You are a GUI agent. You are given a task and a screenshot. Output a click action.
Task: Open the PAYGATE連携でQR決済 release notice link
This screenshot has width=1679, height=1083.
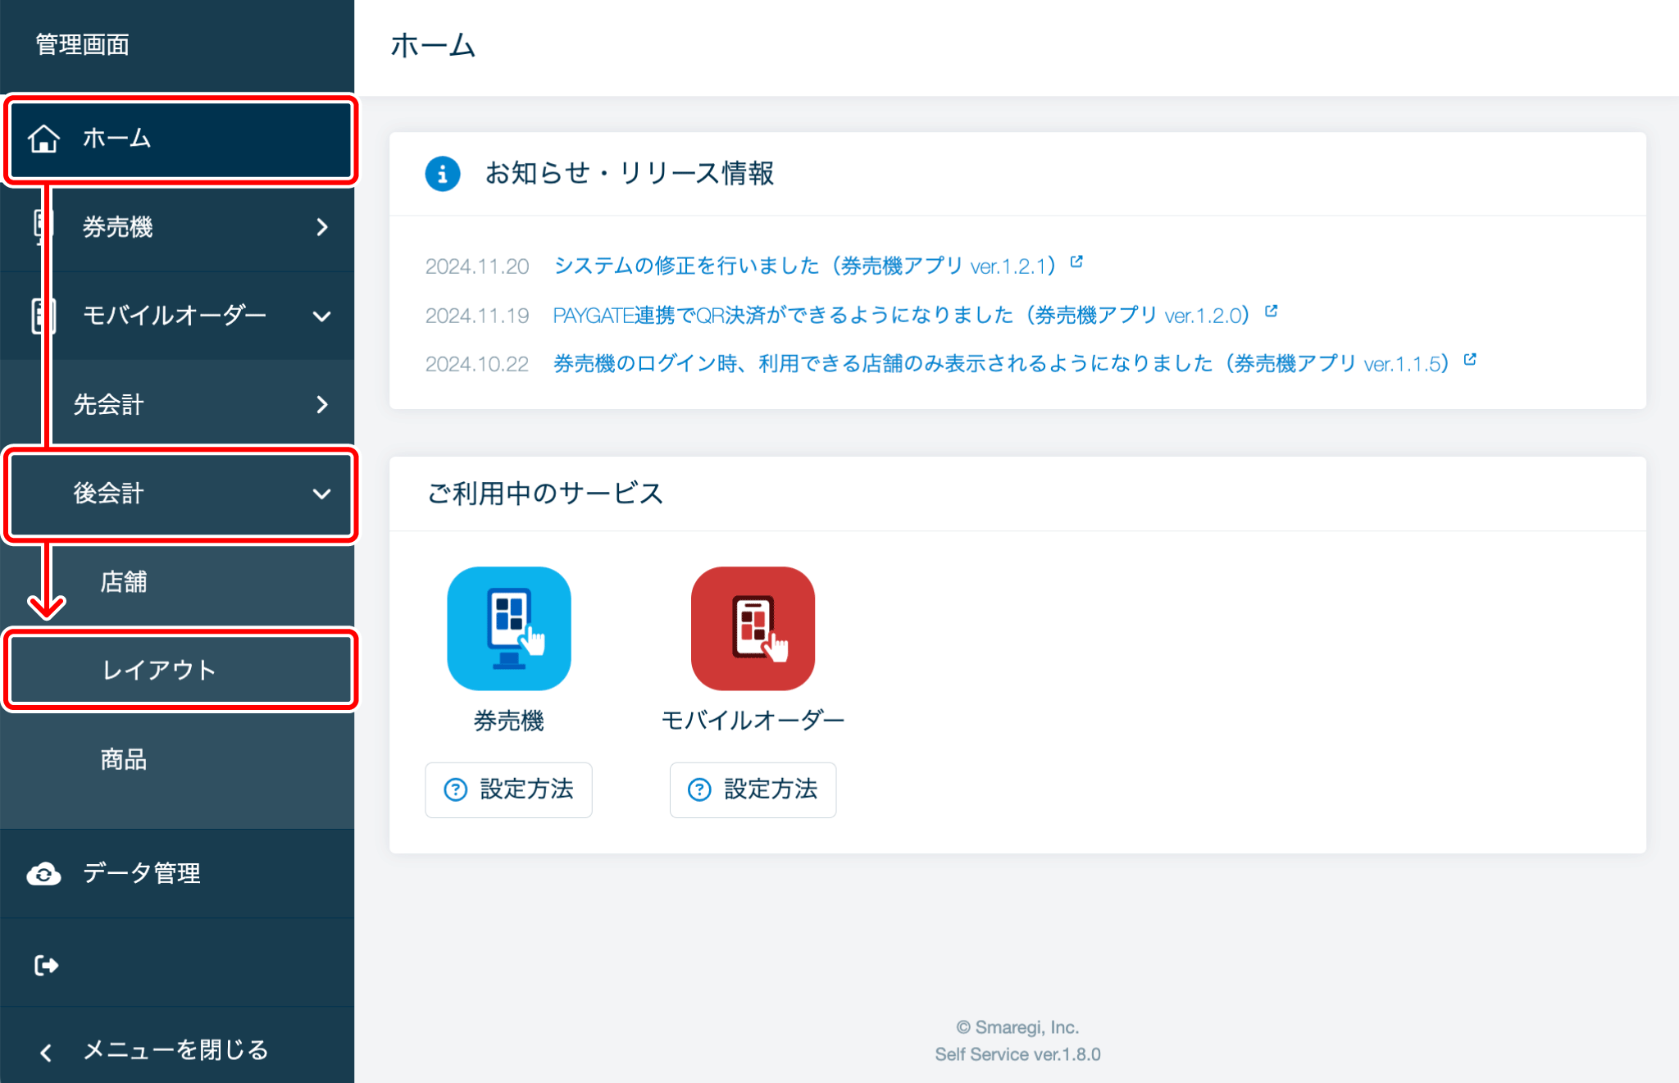[x=900, y=316]
